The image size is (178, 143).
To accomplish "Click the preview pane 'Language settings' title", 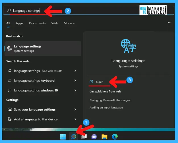I will 128,61.
